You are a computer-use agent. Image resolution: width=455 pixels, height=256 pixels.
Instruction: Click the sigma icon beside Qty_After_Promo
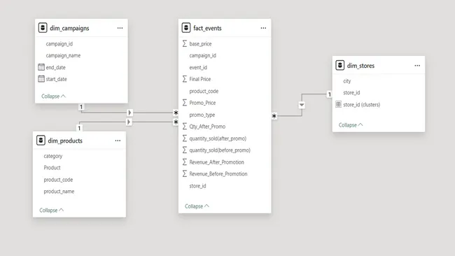point(185,127)
